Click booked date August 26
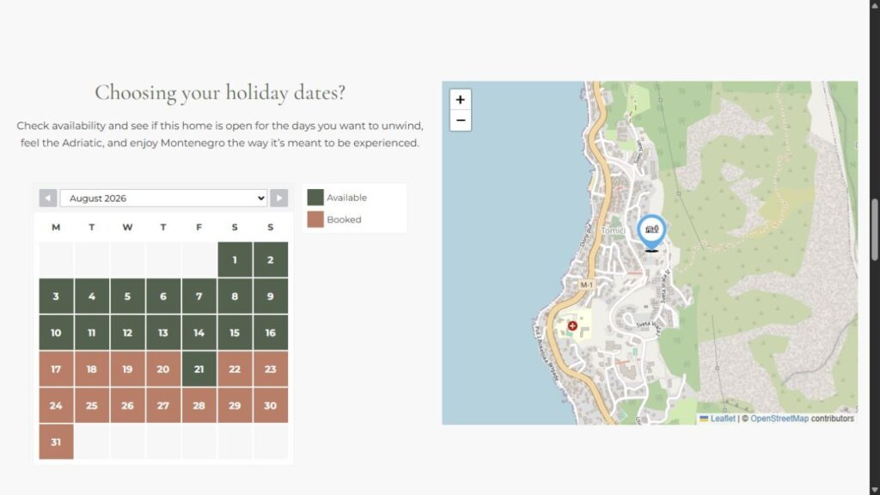 point(127,406)
